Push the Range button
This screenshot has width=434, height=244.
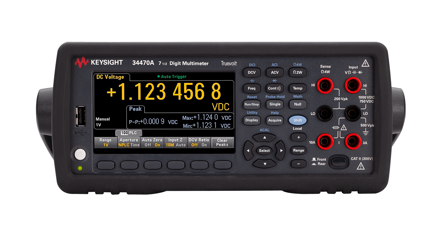click(299, 150)
